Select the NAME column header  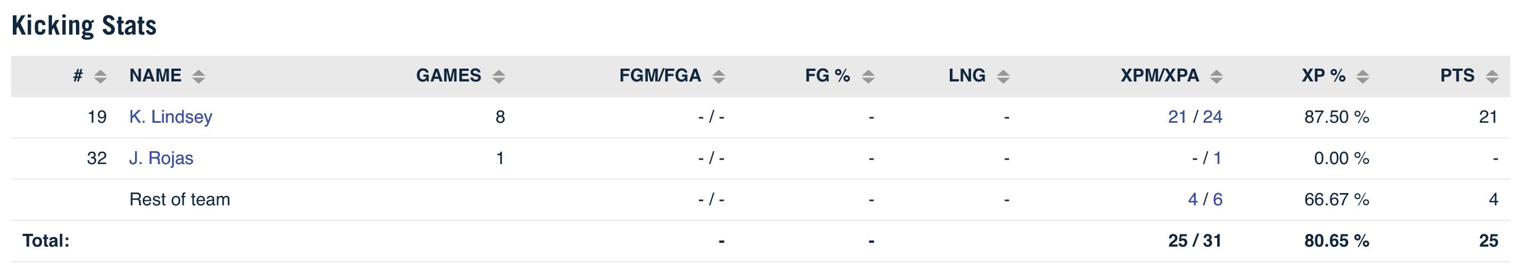coord(155,76)
